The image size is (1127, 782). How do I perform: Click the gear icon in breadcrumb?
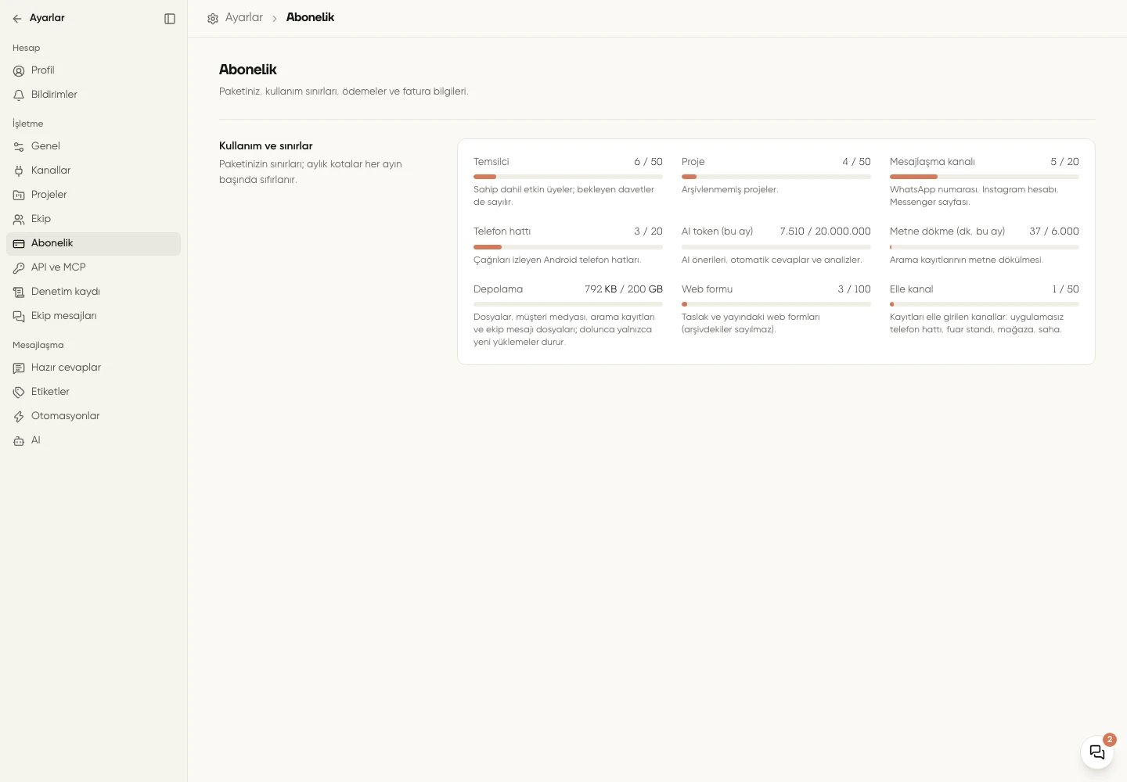pyautogui.click(x=213, y=18)
